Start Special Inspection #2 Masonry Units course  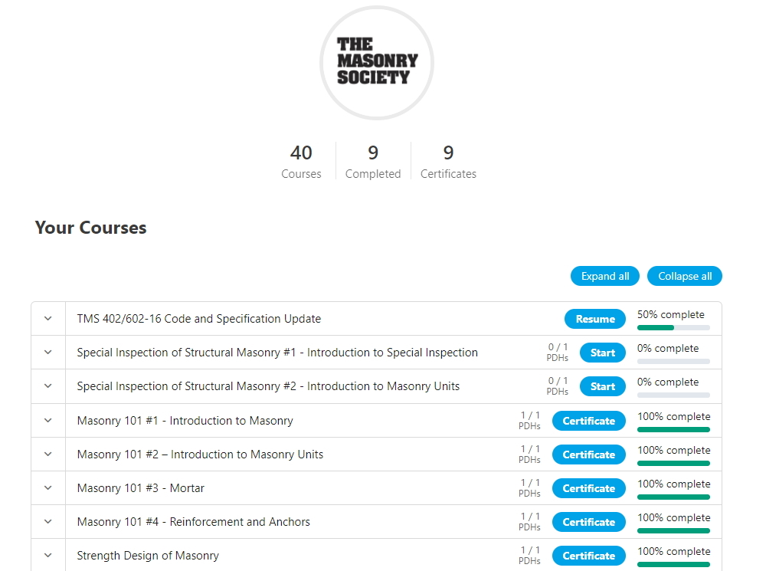pos(602,386)
